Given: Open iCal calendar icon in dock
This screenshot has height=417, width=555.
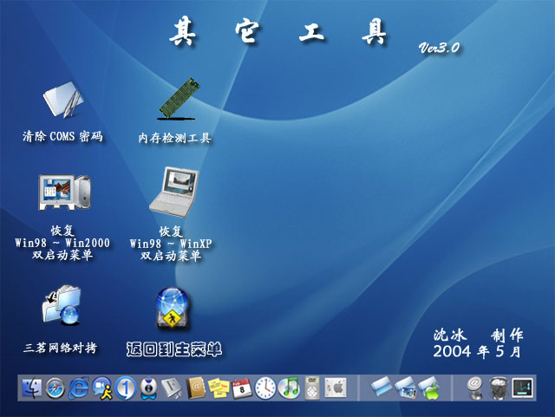Looking at the screenshot, I should click(x=242, y=388).
